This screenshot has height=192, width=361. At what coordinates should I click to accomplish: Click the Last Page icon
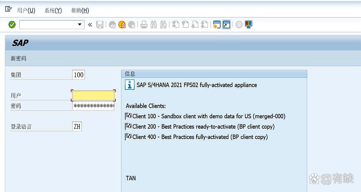(x=204, y=24)
